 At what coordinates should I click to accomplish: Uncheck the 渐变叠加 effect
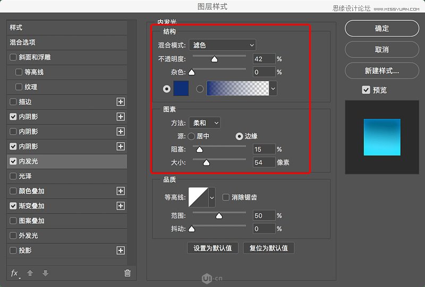13,206
